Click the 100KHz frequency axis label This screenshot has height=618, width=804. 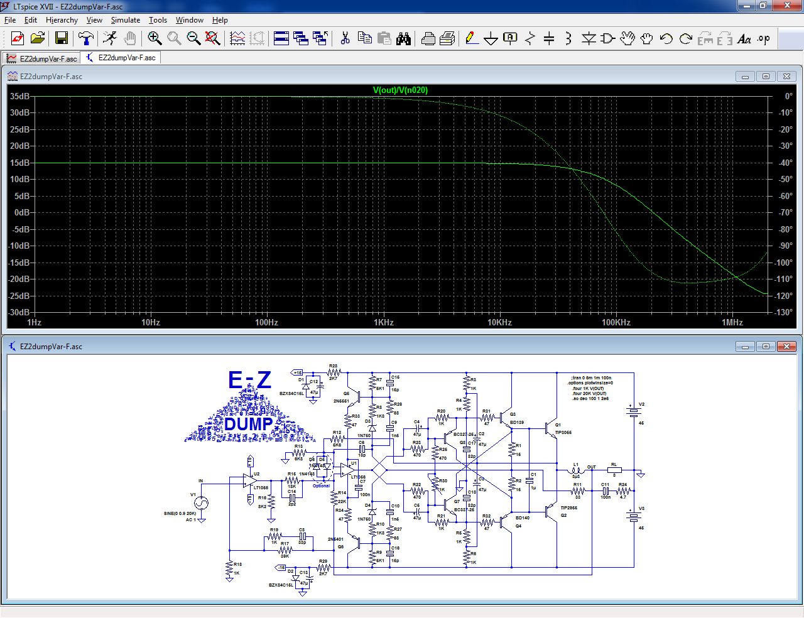tap(616, 322)
